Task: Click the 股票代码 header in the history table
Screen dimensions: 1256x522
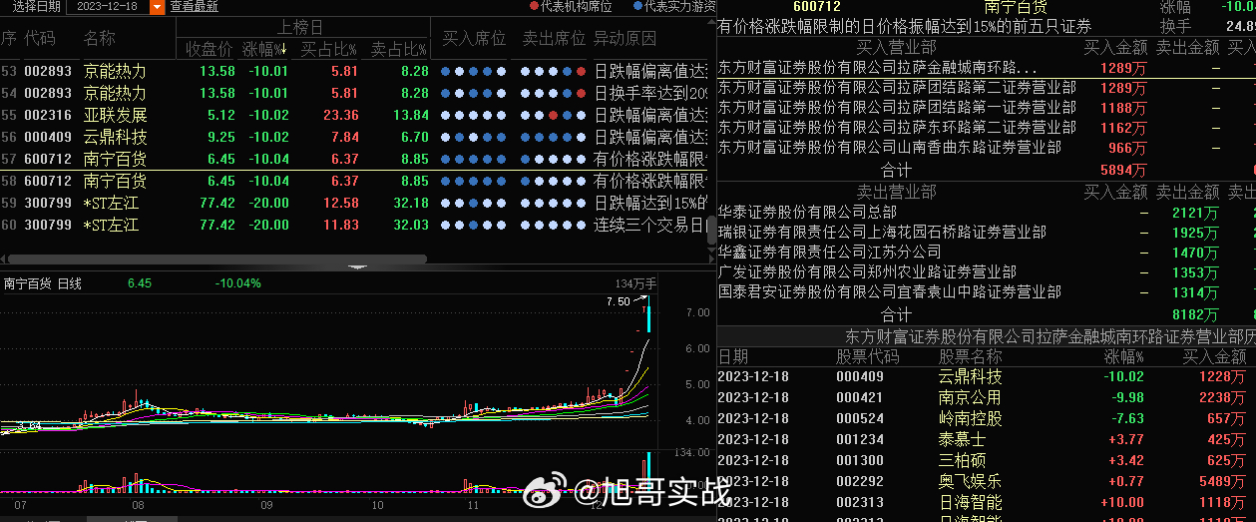Action: click(867, 356)
